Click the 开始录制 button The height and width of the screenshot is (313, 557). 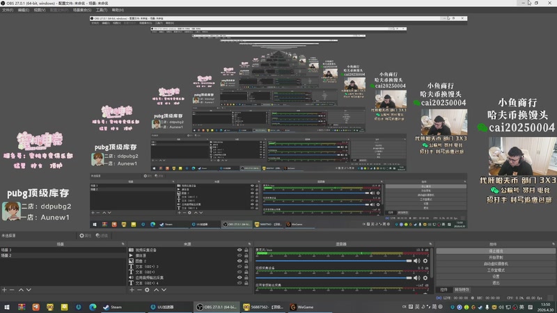pos(496,257)
